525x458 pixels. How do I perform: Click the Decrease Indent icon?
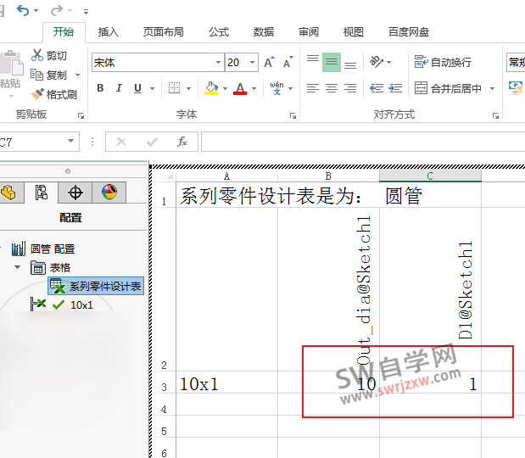tap(377, 88)
